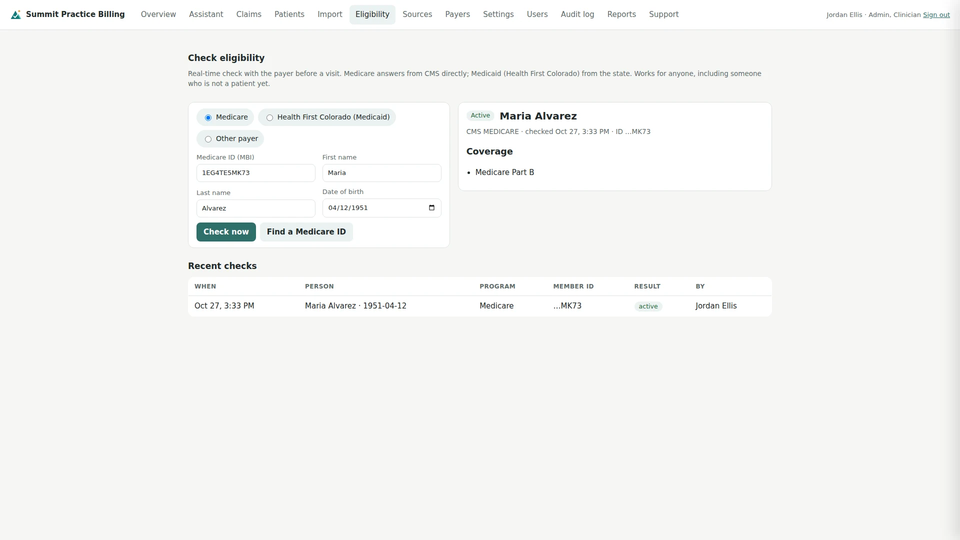Select the Maria Alvarez result heading
This screenshot has width=960, height=540.
click(x=538, y=116)
